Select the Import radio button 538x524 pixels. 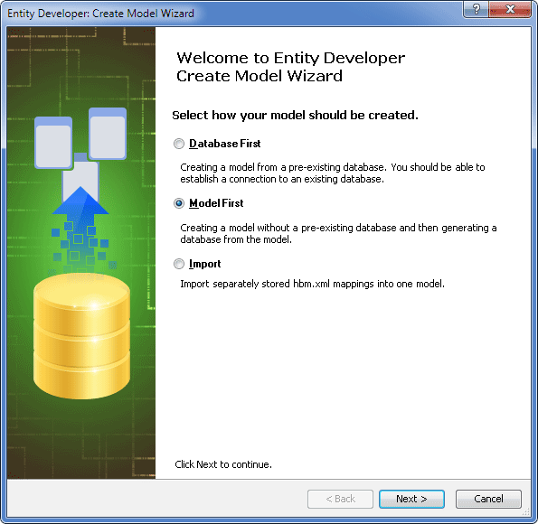[x=179, y=264]
